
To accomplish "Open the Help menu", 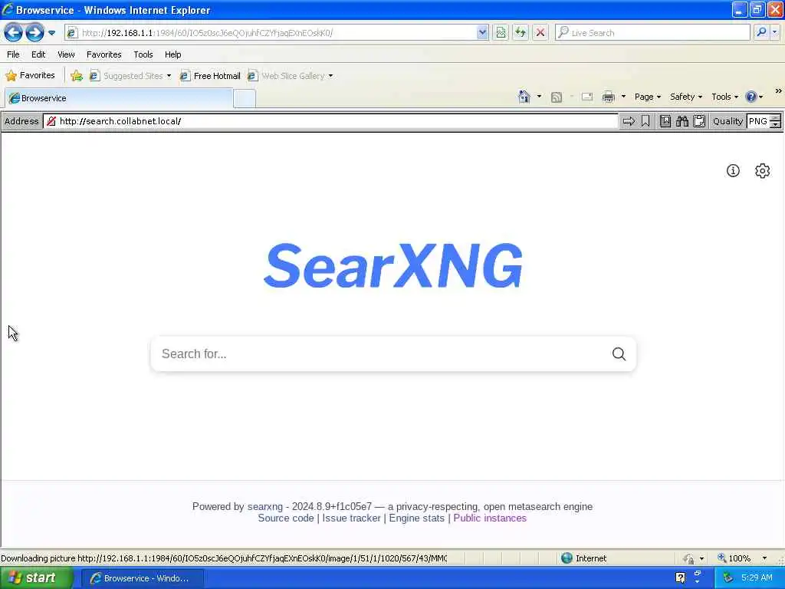I will pyautogui.click(x=172, y=54).
